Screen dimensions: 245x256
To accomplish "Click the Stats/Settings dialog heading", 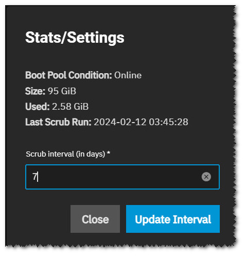I will (x=75, y=38).
